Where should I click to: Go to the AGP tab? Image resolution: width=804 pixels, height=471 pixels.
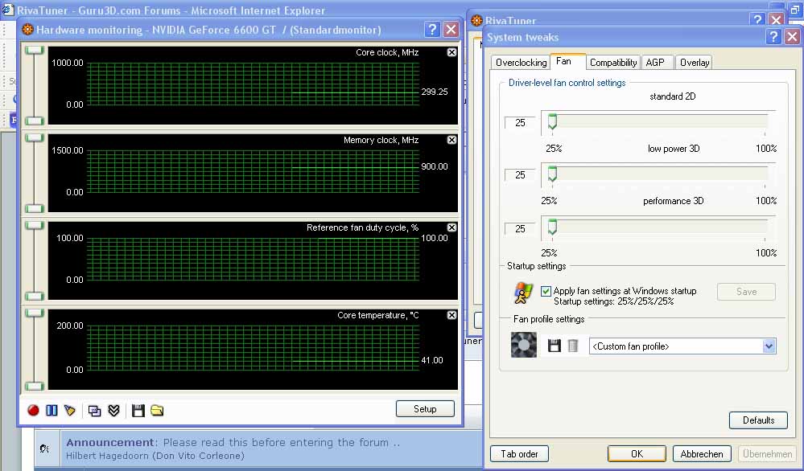(655, 63)
